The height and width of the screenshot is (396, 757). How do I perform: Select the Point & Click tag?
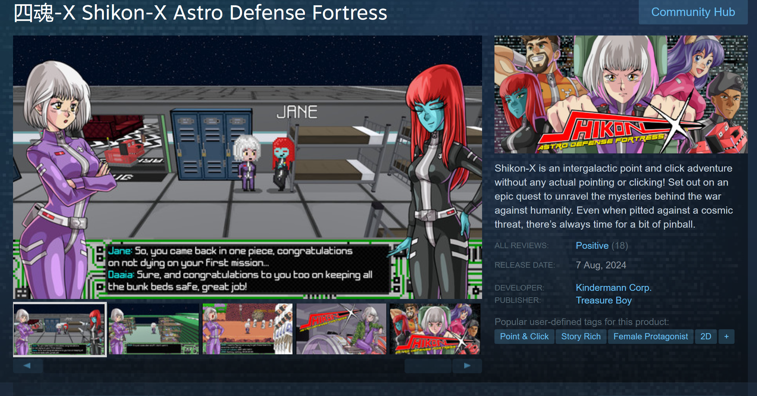pos(524,336)
